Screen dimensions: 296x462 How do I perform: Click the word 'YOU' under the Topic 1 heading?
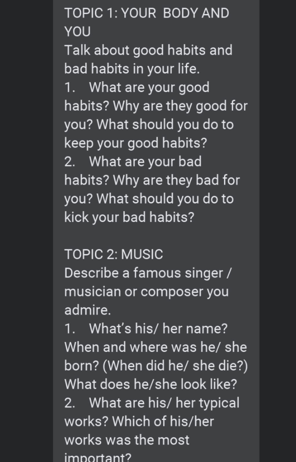[77, 32]
